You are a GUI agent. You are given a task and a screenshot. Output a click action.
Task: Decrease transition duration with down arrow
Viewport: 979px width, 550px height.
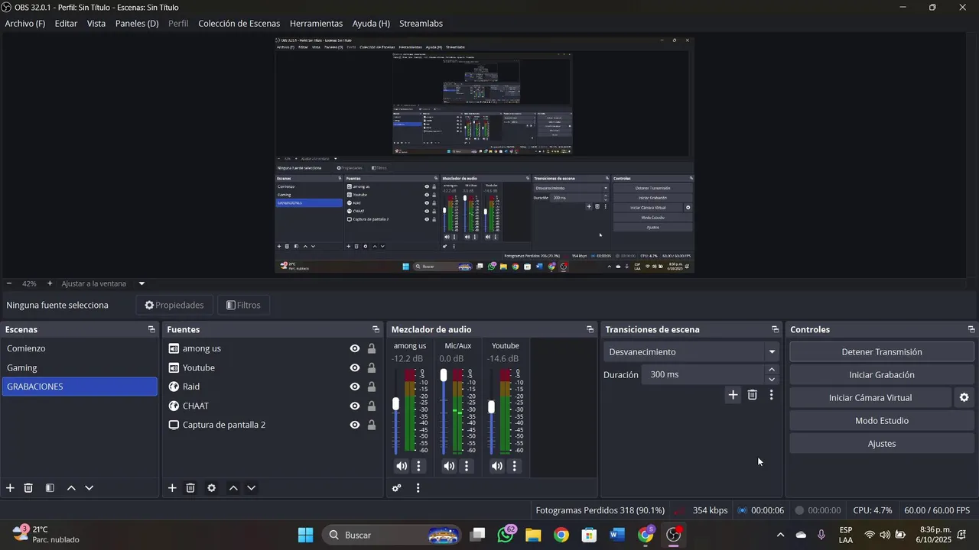772,380
